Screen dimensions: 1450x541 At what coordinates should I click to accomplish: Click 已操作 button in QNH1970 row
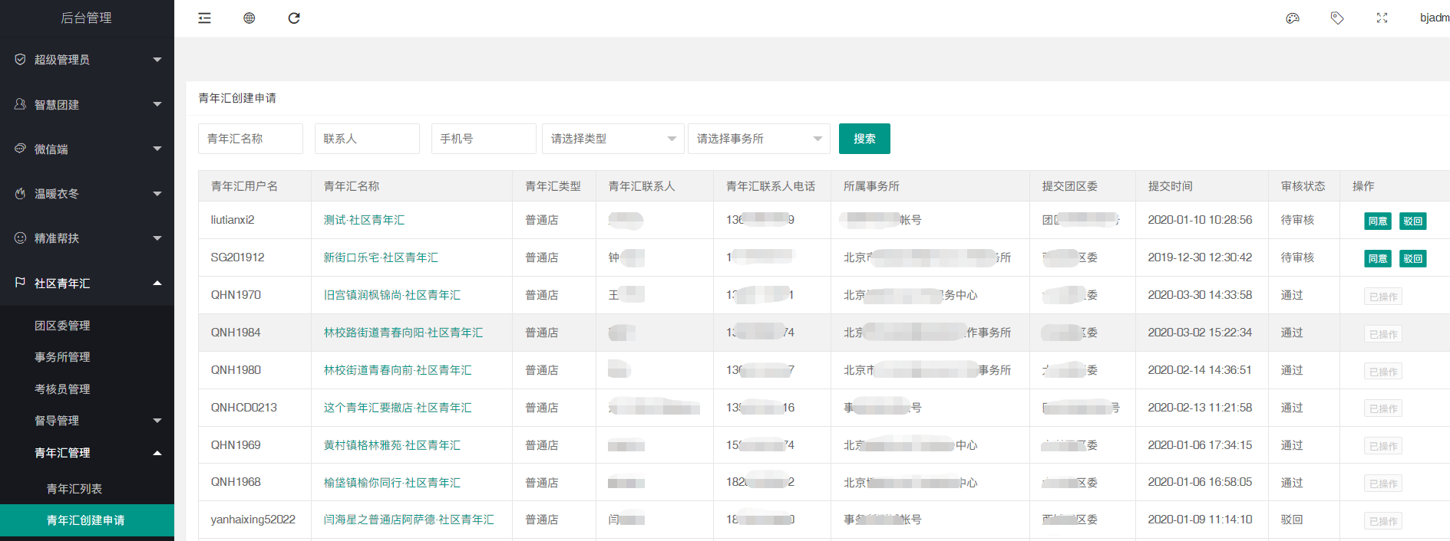(x=1383, y=297)
